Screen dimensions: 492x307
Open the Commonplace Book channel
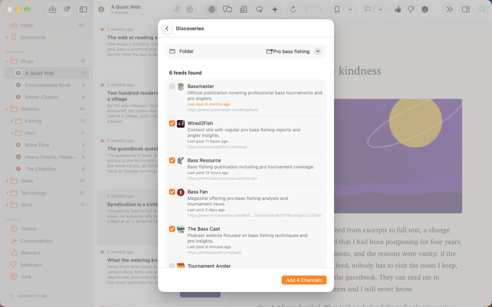pyautogui.click(x=46, y=85)
